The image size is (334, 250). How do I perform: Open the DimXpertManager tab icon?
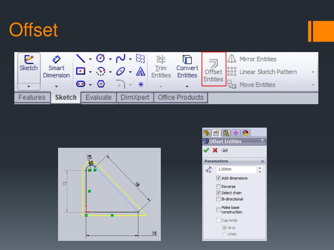coord(235,133)
